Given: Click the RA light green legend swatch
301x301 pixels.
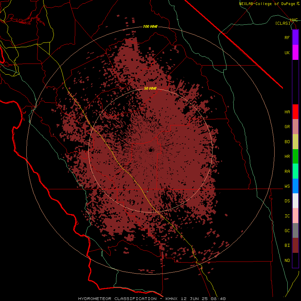Looking at the screenshot, I should (295, 171).
